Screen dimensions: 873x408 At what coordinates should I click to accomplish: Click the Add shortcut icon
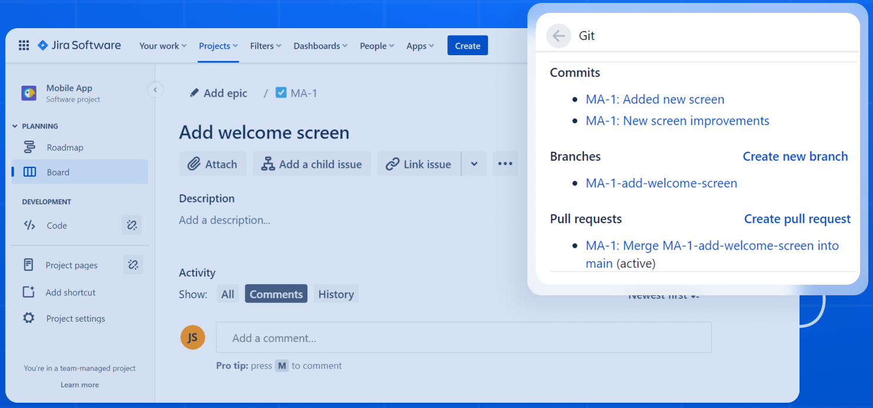tap(28, 292)
